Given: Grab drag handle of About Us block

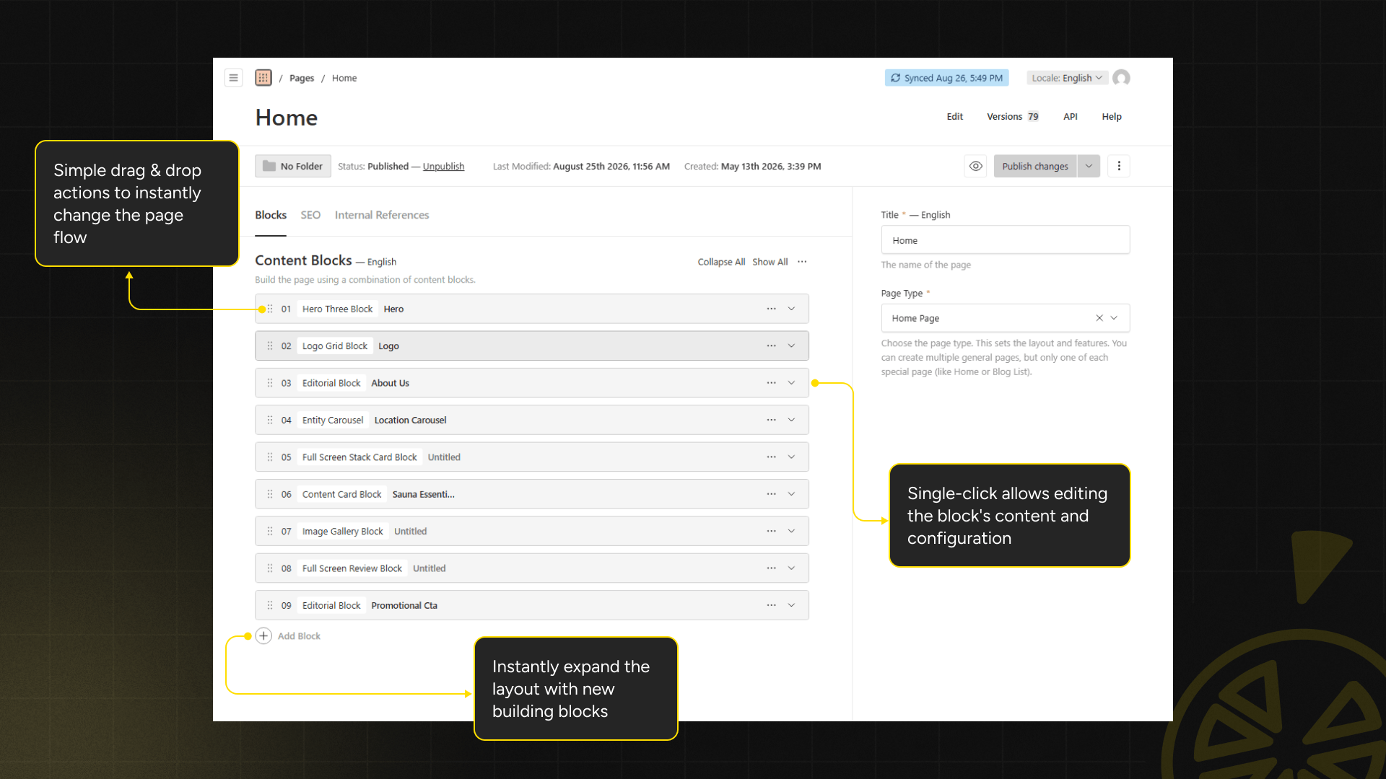Looking at the screenshot, I should (270, 383).
